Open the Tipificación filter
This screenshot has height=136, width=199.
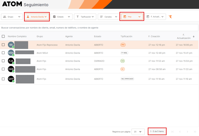tap(85, 17)
